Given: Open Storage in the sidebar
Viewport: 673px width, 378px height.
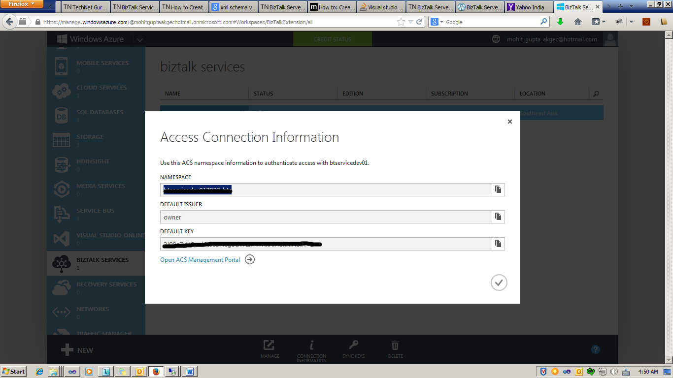Looking at the screenshot, I should click(96, 140).
